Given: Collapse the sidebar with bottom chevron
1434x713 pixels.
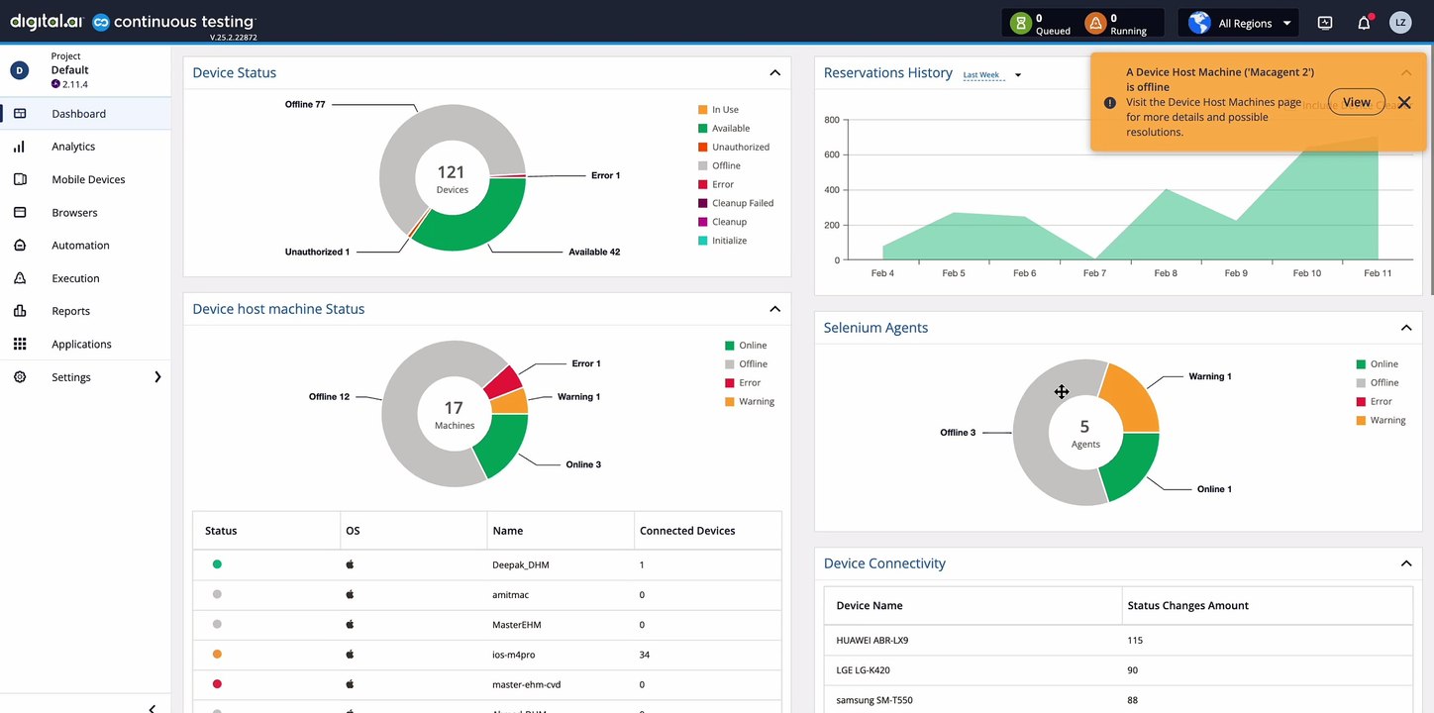Looking at the screenshot, I should pos(152,708).
